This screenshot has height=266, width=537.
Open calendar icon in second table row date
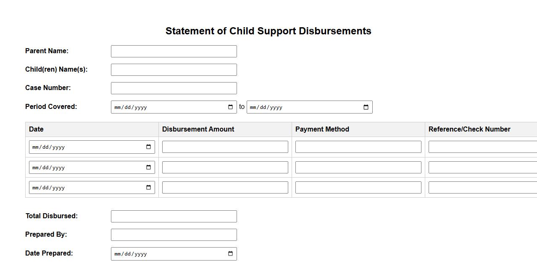tap(148, 168)
